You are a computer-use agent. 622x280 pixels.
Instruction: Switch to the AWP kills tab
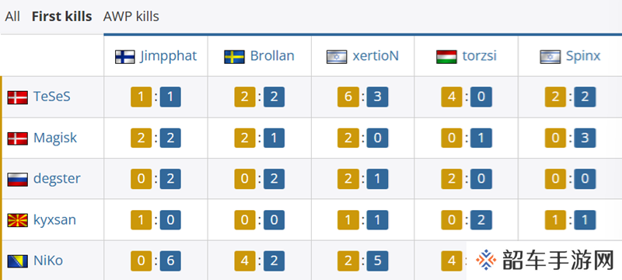tap(131, 16)
